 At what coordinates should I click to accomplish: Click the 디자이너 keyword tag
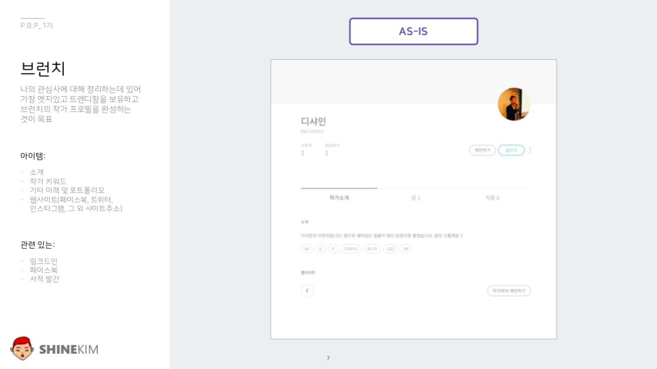(351, 249)
